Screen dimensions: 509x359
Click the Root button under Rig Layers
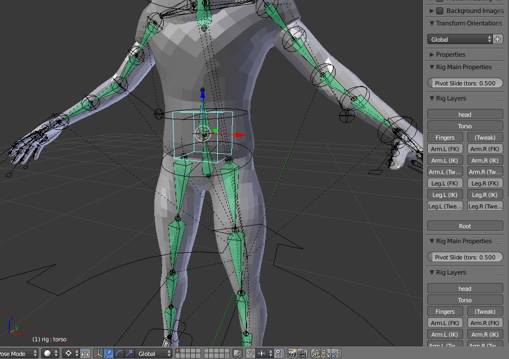[x=464, y=226]
